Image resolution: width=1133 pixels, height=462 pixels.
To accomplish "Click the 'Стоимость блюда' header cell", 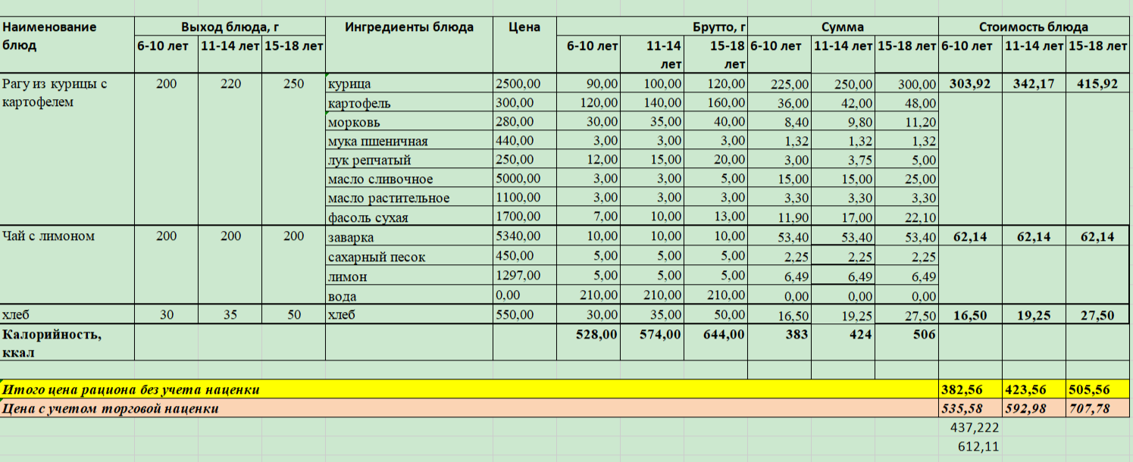I will pos(1033,27).
